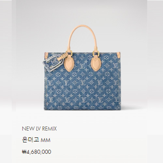Open the 온더고 MM product name link
The image size is (163, 163).
(36, 140)
